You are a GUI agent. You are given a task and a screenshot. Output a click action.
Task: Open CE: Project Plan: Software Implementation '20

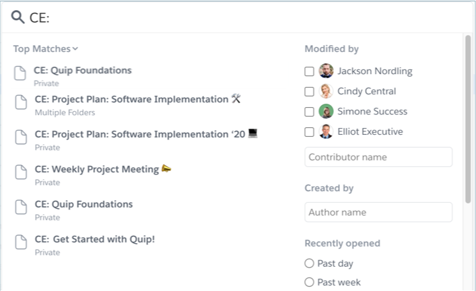[140, 134]
